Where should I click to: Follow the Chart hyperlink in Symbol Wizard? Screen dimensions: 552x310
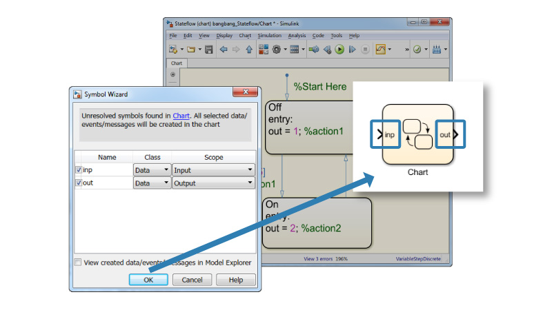181,116
